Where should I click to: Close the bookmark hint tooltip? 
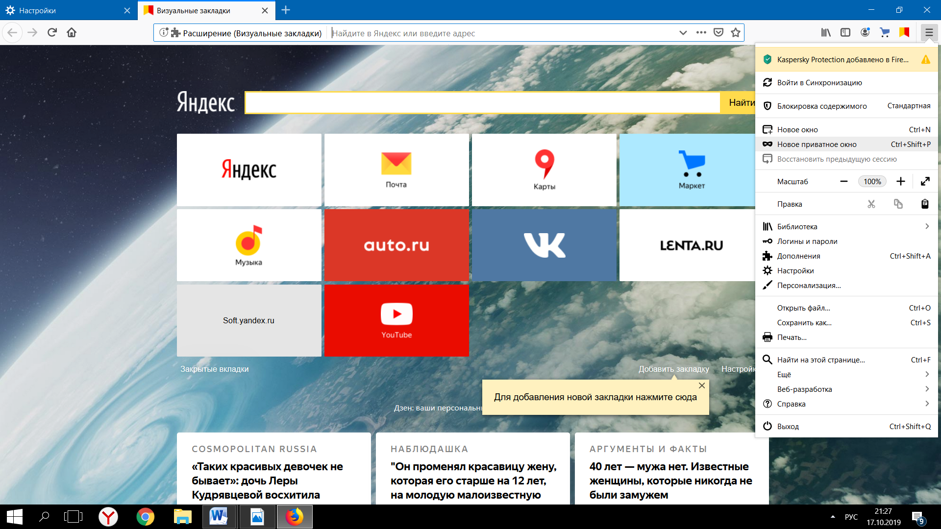[x=702, y=386]
